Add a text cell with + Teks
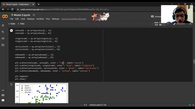This screenshot has height=109, width=195. 21,24
